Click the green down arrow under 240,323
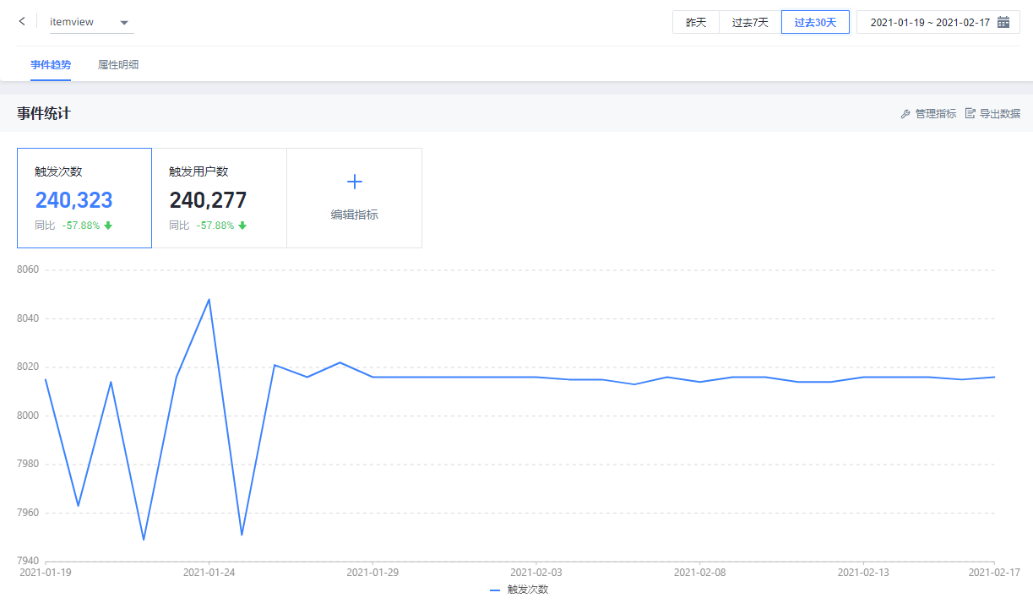The height and width of the screenshot is (609, 1033). [108, 226]
